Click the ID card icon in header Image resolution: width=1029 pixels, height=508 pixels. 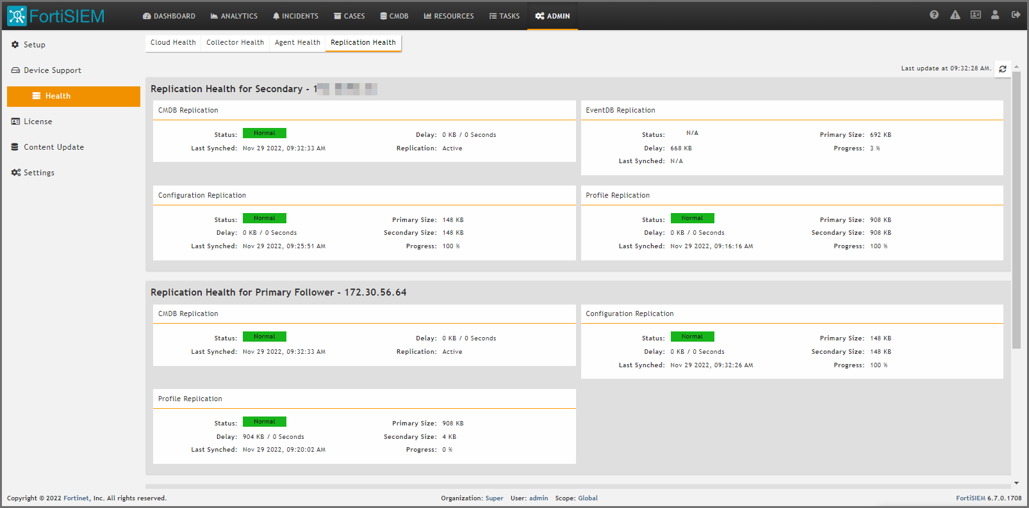pyautogui.click(x=976, y=15)
